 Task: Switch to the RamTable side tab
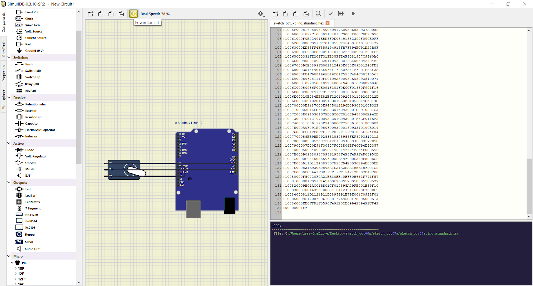4,49
